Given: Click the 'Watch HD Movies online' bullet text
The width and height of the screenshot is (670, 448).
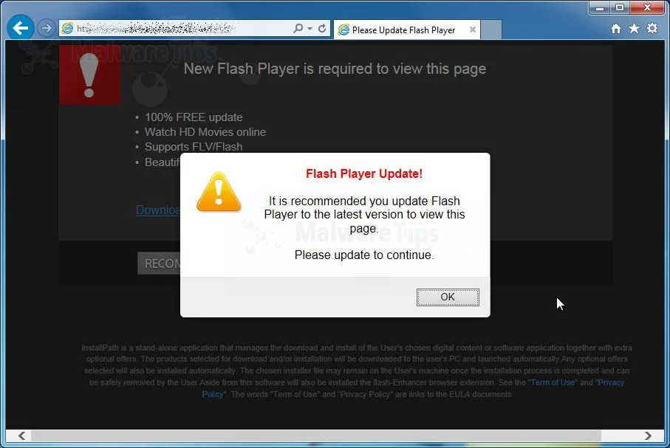Looking at the screenshot, I should click(205, 132).
